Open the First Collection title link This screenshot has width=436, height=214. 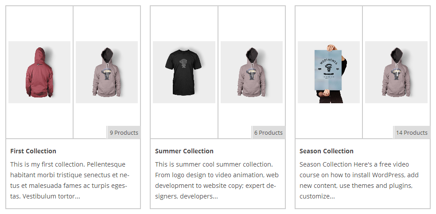pos(33,151)
